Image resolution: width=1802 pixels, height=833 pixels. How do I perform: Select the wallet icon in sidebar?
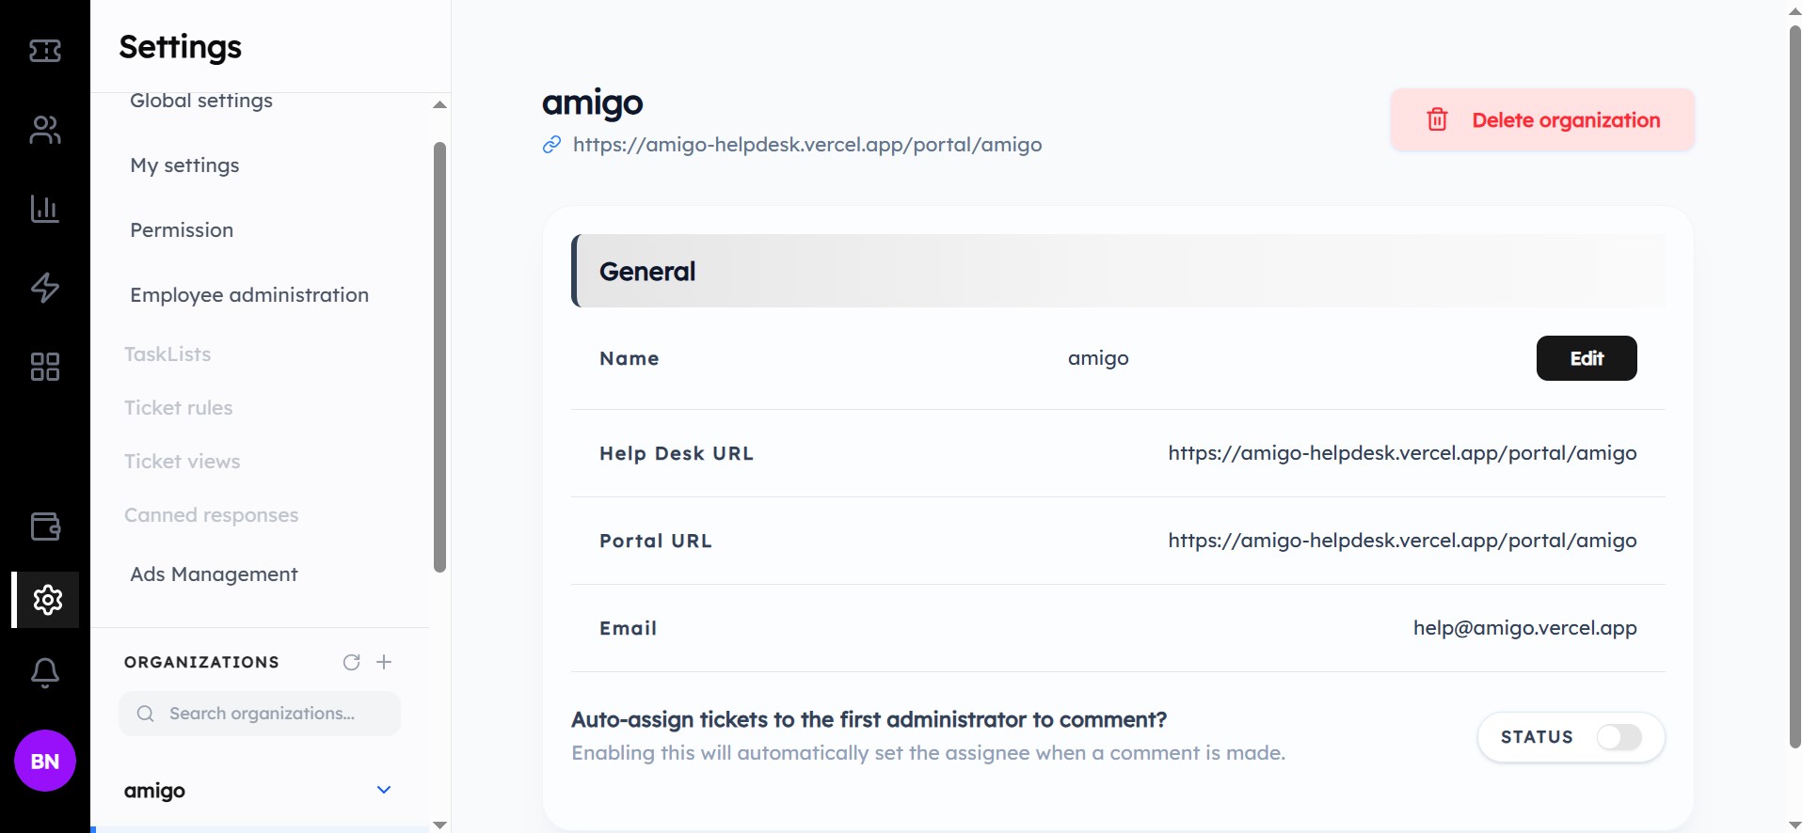43,527
